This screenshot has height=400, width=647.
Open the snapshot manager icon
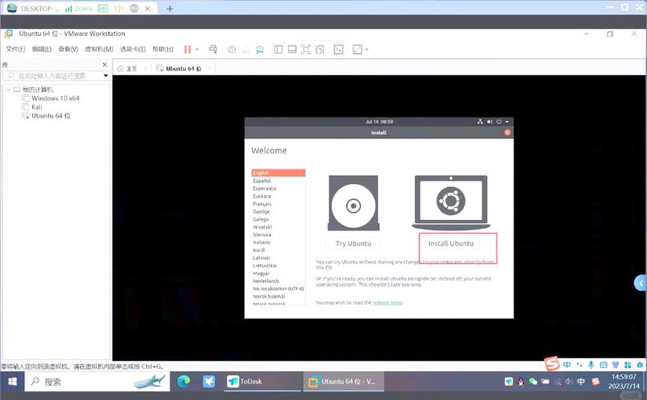(260, 50)
